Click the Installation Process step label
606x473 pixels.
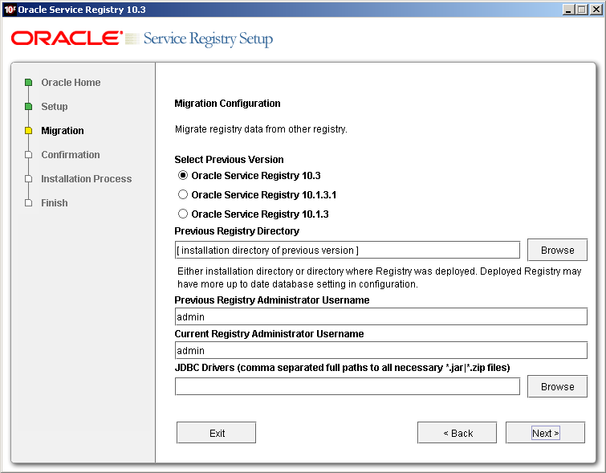(x=86, y=179)
